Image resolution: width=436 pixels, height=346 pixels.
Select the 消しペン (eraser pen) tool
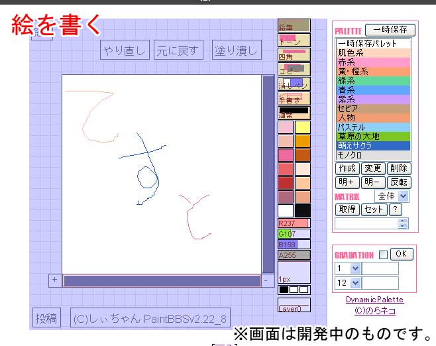pos(294,84)
